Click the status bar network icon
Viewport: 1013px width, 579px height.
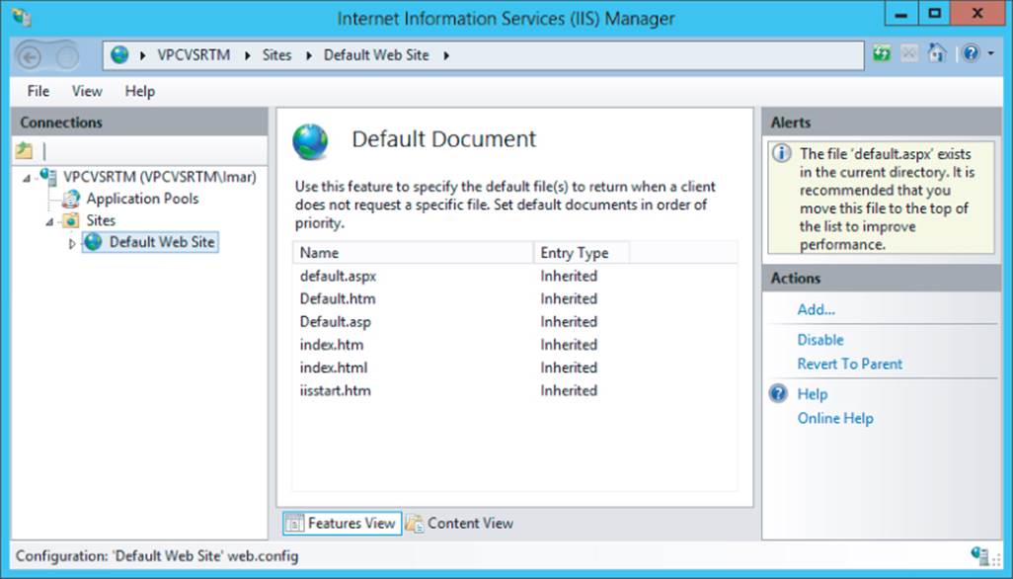[979, 555]
